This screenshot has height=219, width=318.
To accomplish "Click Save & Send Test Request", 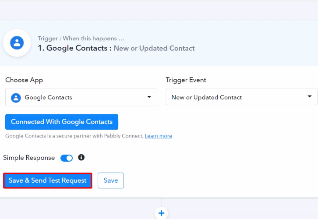I will (48, 180).
